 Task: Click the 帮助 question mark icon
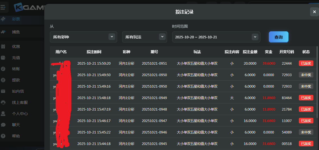point(3,136)
